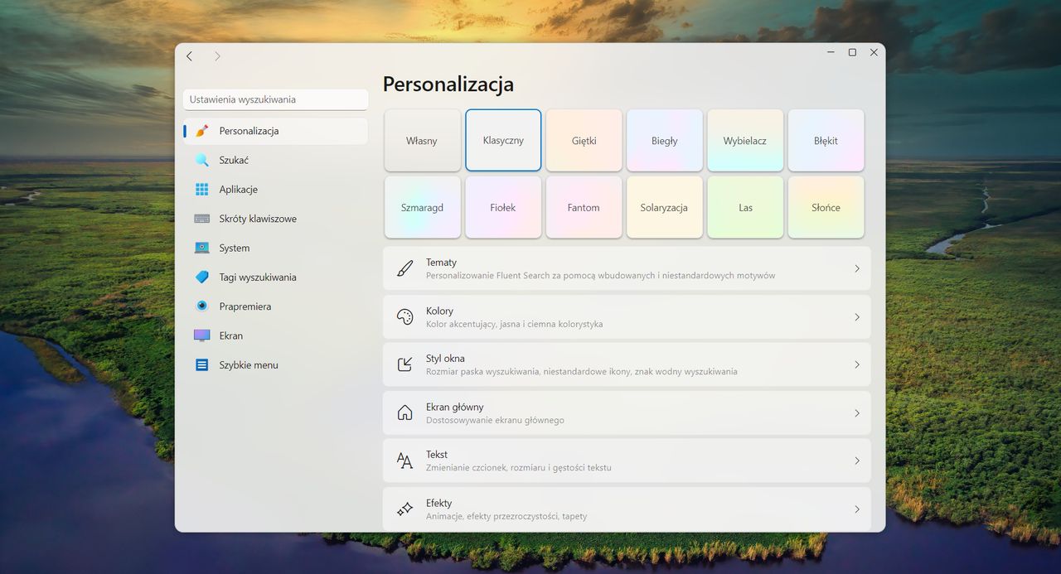Select the Klasyczny theme tile
Viewport: 1061px width, 574px height.
pos(503,140)
